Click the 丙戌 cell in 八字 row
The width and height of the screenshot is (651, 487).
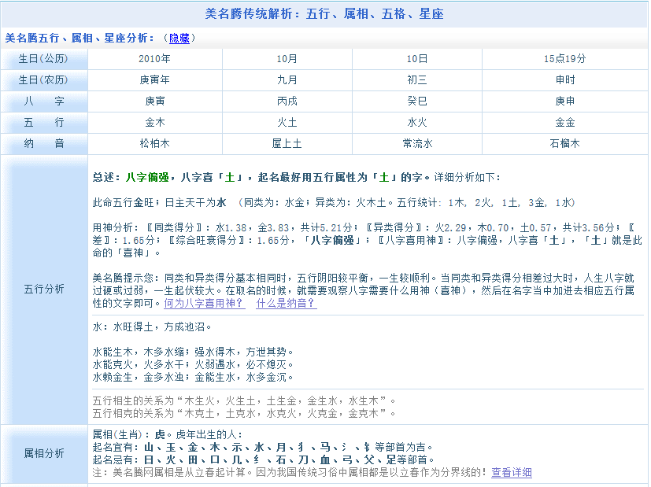tap(287, 101)
